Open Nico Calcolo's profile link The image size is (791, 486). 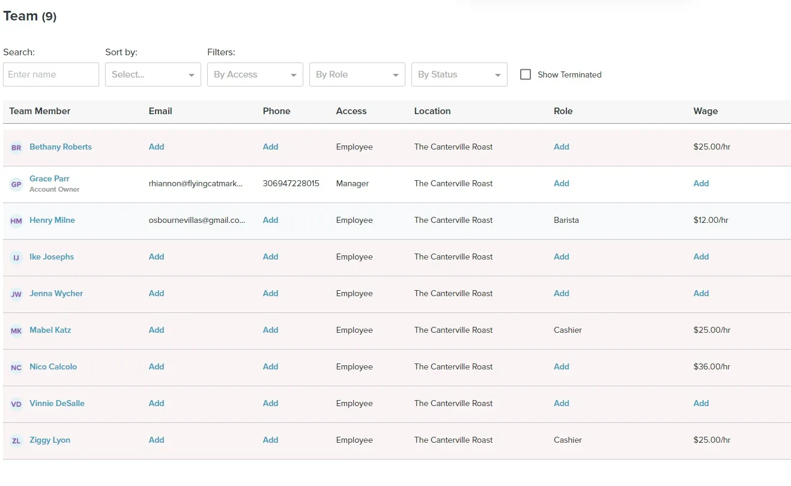[x=53, y=366]
